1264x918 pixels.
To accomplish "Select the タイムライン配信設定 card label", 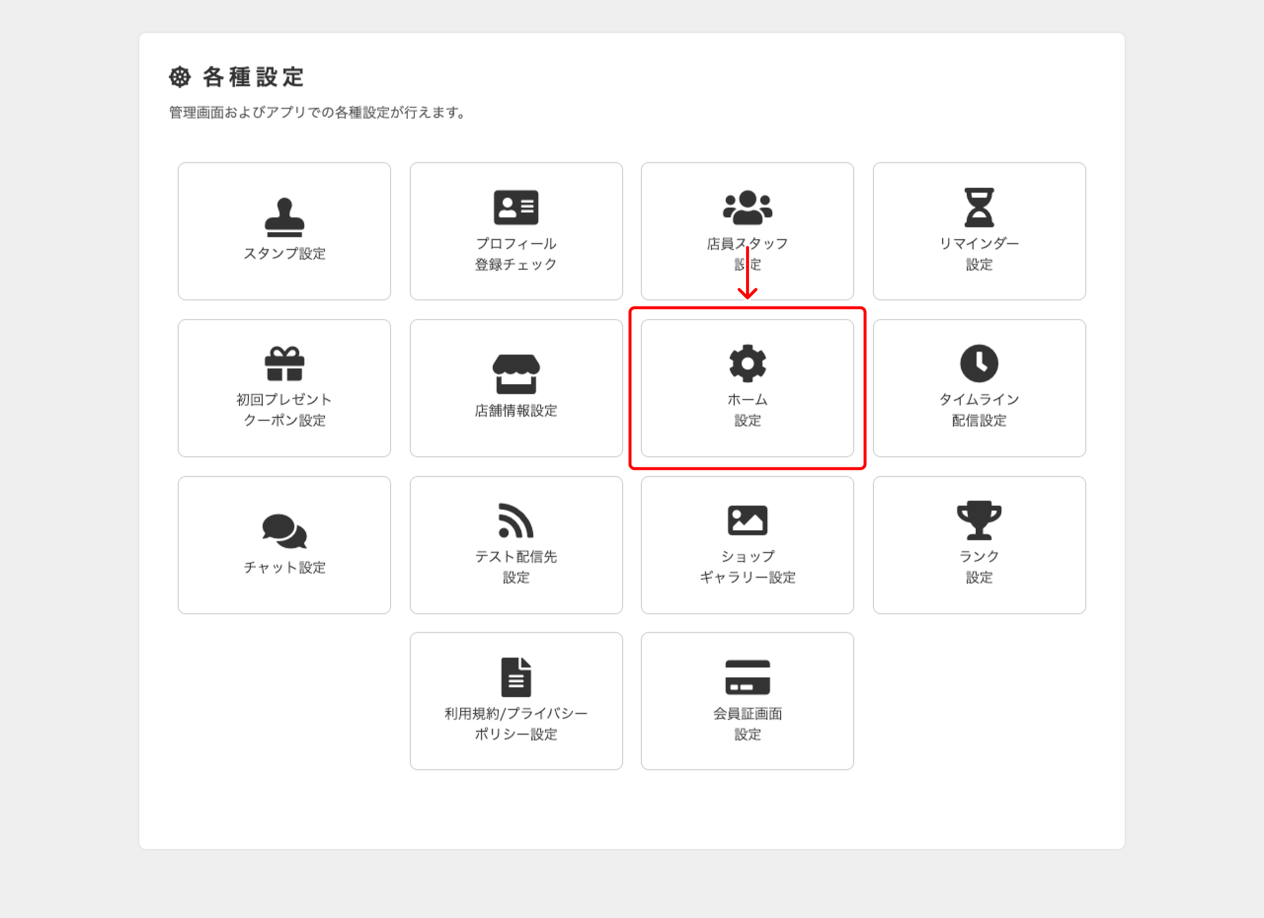I will pyautogui.click(x=979, y=410).
